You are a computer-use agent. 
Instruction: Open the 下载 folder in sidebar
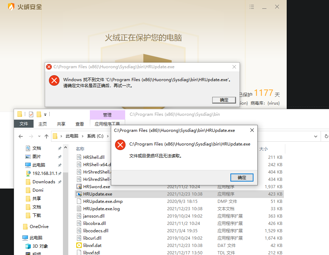[x=36, y=215]
